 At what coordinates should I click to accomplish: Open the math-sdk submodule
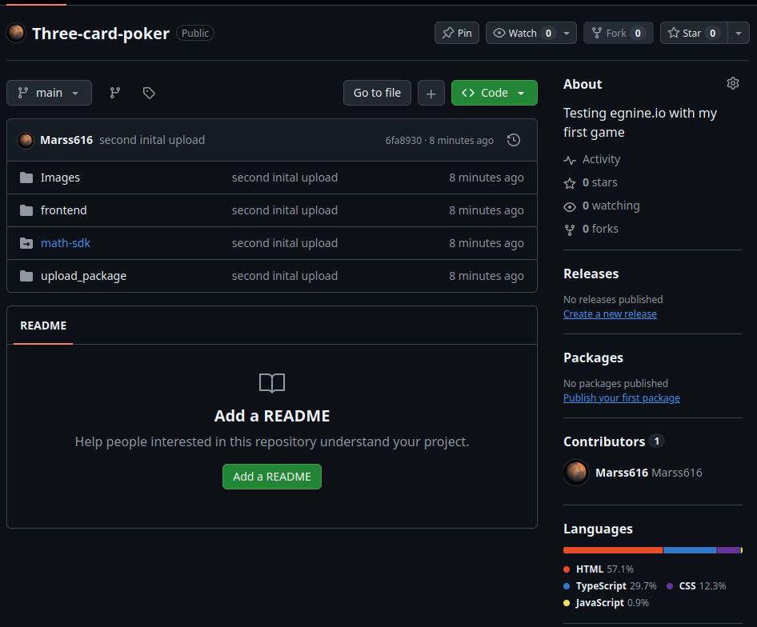tap(66, 243)
